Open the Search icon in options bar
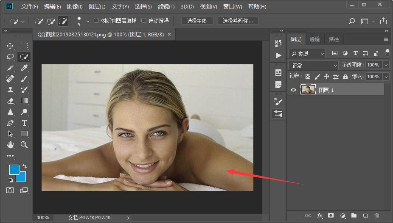Image resolution: width=393 pixels, height=223 pixels. pos(352,21)
